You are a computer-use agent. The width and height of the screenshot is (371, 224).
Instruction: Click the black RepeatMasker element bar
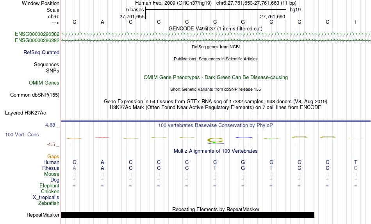187,215
